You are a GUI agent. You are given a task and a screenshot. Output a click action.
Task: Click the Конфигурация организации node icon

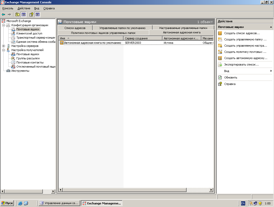coord(8,25)
